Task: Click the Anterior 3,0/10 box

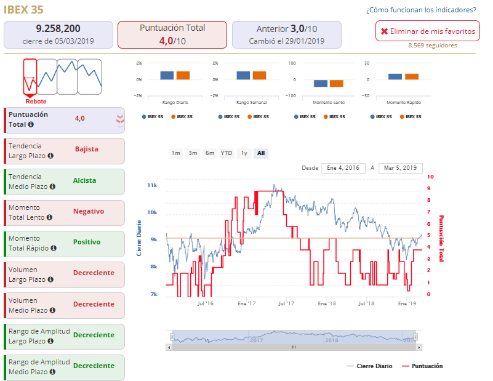Action: pos(287,35)
